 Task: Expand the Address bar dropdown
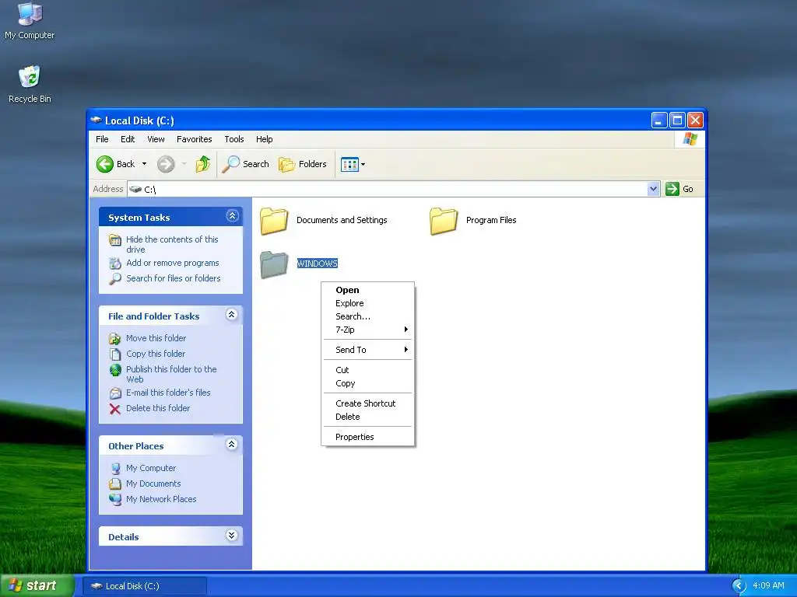click(653, 189)
